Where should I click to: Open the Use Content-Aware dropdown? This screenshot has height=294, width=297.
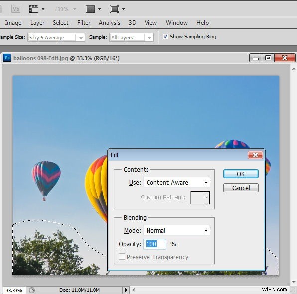point(176,182)
